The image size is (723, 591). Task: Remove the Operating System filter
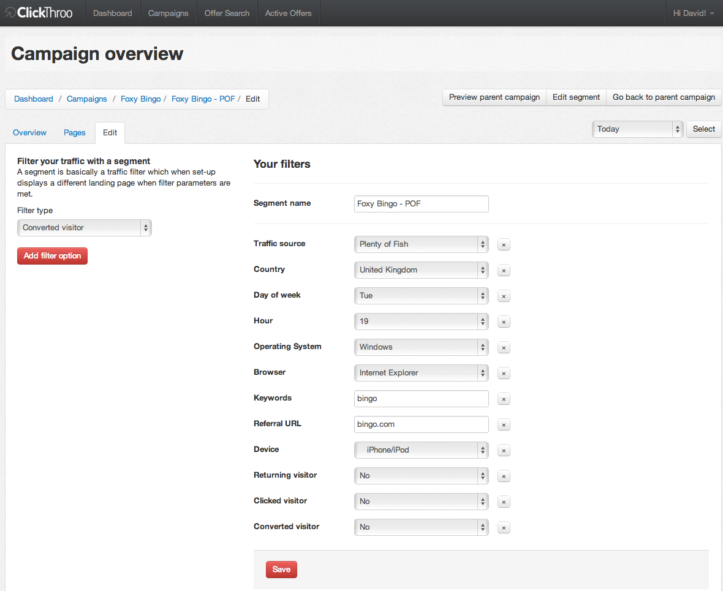pos(504,348)
